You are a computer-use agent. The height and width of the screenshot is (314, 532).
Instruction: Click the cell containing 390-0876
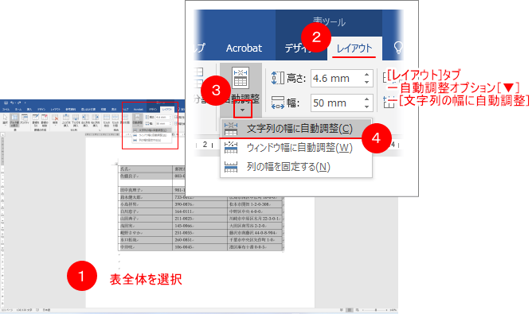[x=200, y=204]
